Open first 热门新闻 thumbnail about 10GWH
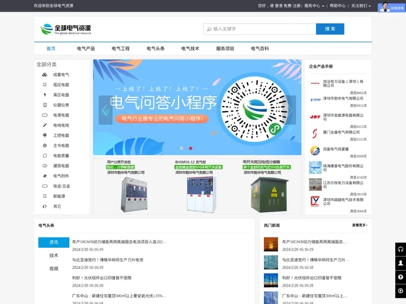The height and width of the screenshot is (304, 406). [x=271, y=244]
